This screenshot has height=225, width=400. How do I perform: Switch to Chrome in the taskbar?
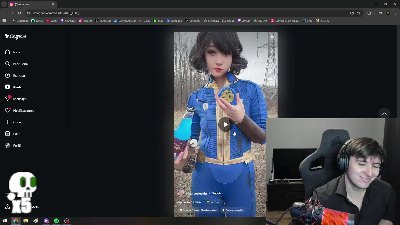(x=16, y=221)
